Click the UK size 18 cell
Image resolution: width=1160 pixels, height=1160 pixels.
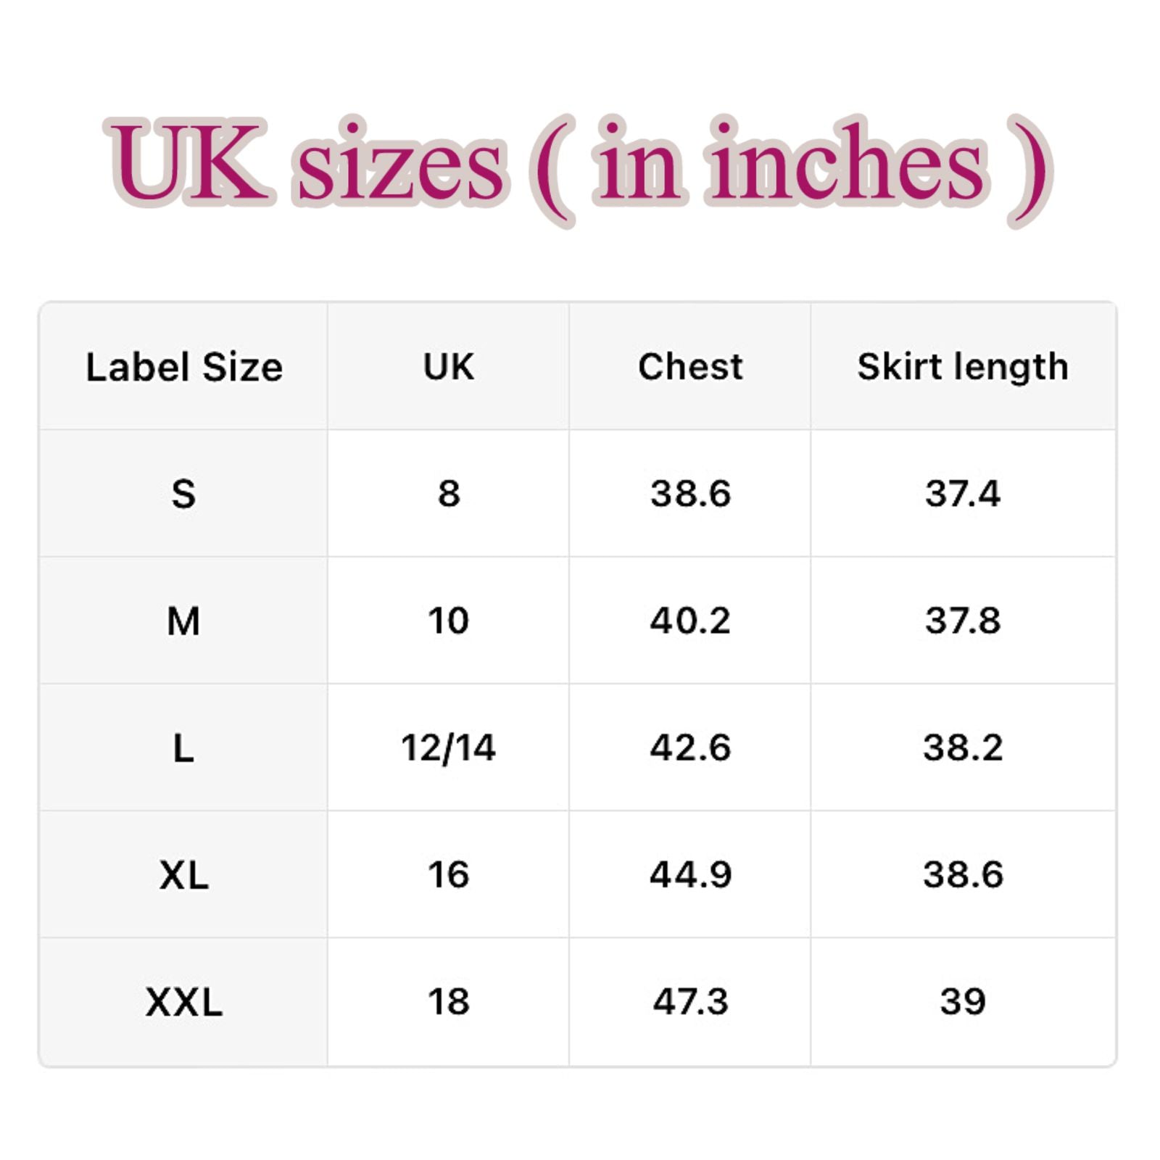[x=449, y=1002]
